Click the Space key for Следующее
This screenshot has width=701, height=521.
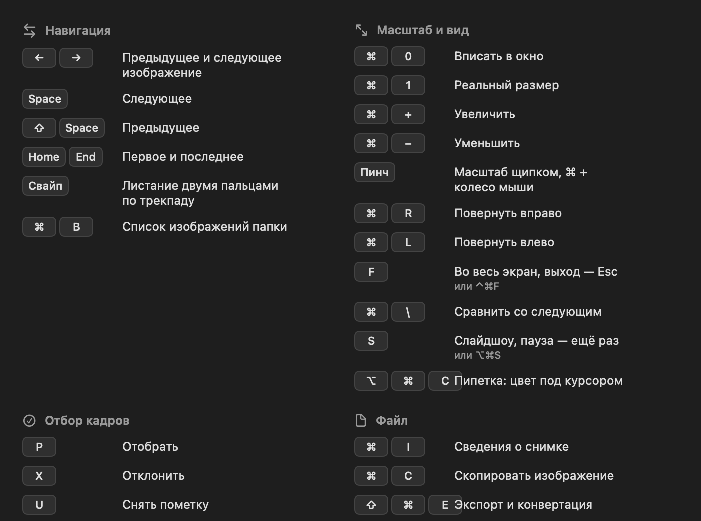45,99
